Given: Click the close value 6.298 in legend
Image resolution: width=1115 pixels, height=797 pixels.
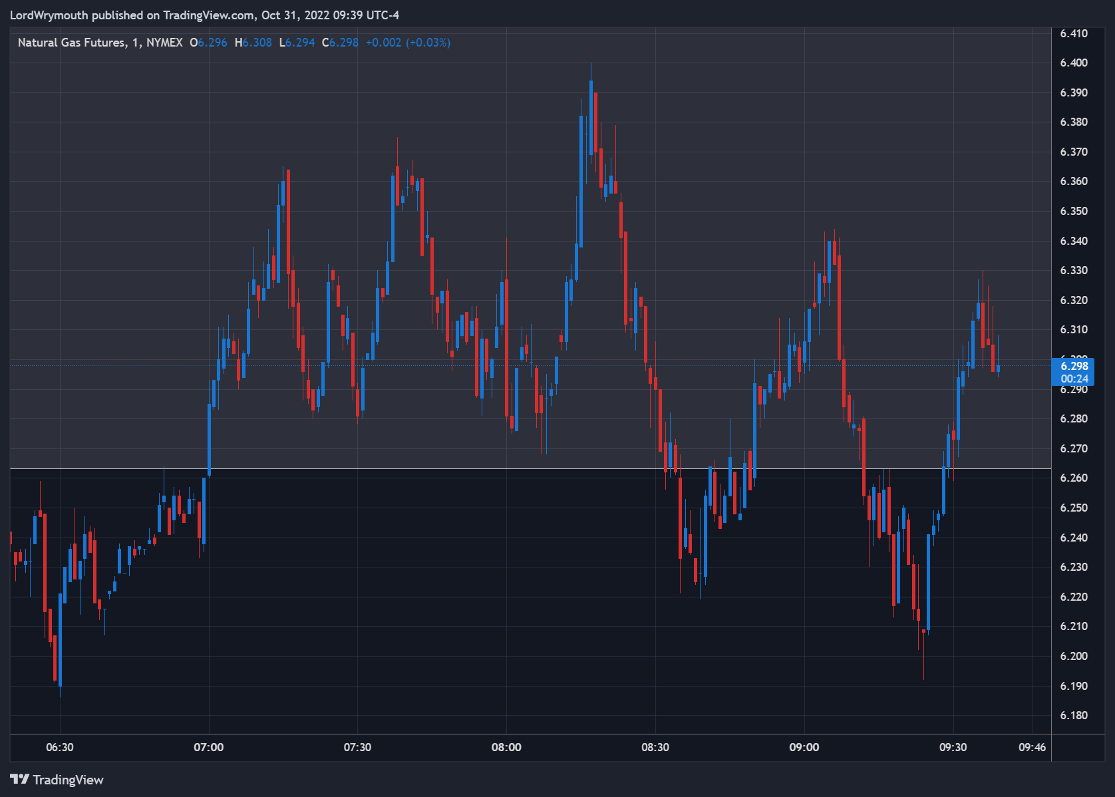Looking at the screenshot, I should [x=344, y=43].
